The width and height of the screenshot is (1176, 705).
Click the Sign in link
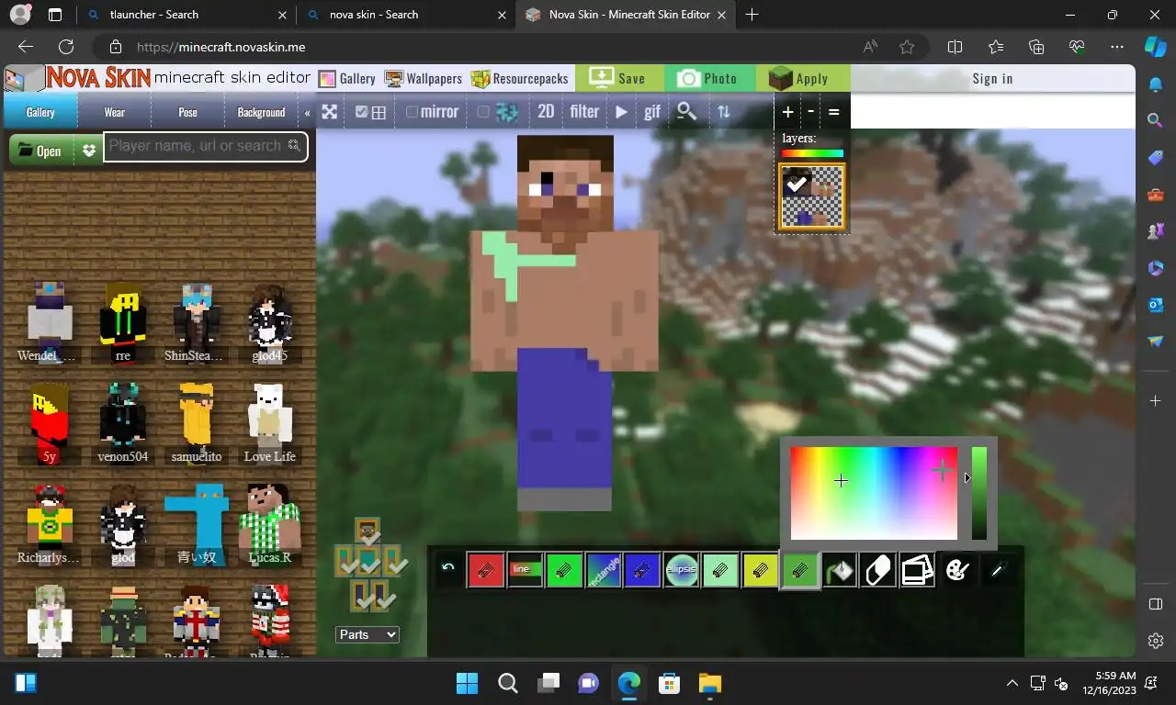992,79
